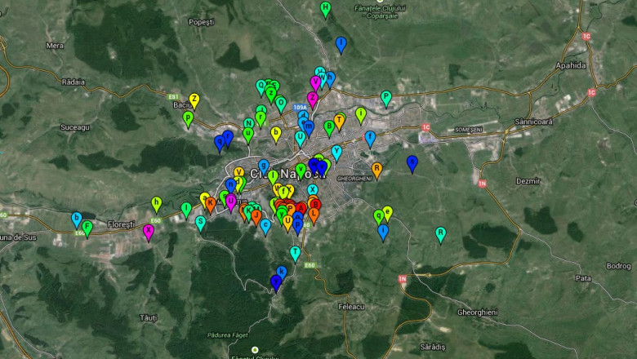
Task: Select the cyan T marker
Action: [296, 253]
